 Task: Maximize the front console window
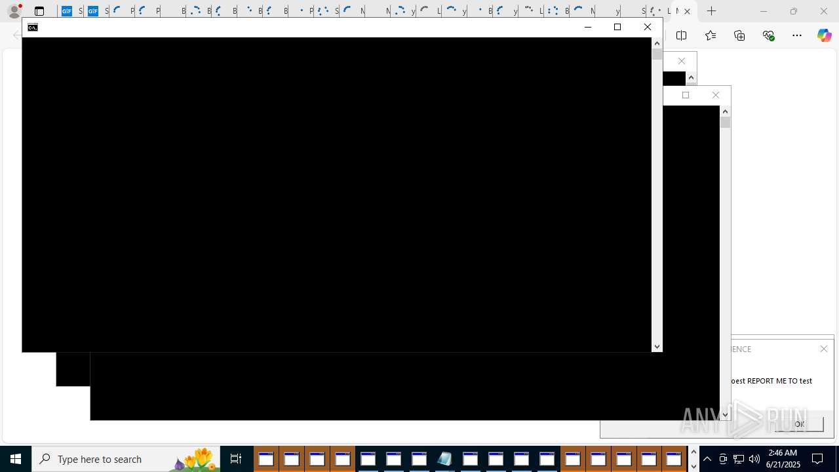(617, 27)
